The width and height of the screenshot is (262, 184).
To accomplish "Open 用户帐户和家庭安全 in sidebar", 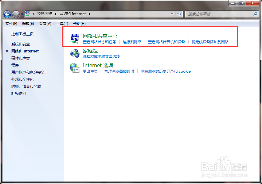I will click(28, 72).
